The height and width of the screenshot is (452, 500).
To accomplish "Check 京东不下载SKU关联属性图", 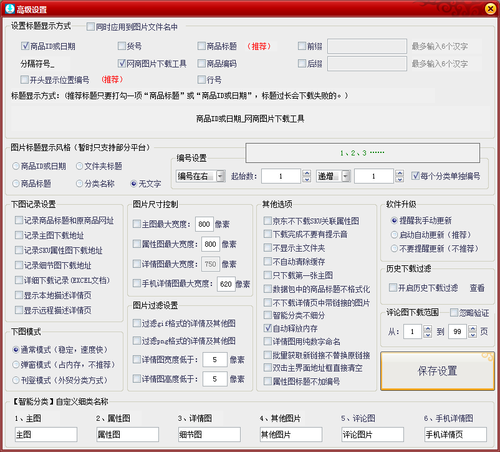I will pyautogui.click(x=267, y=221).
